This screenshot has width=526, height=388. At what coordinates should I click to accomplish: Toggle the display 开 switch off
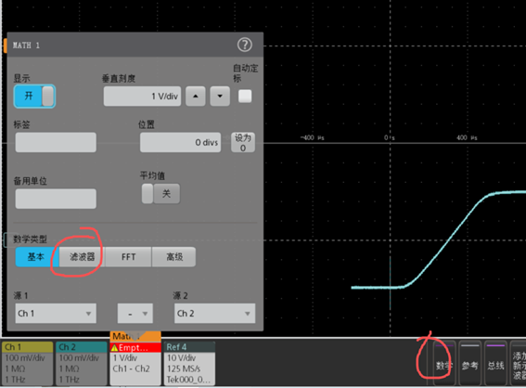click(x=34, y=96)
